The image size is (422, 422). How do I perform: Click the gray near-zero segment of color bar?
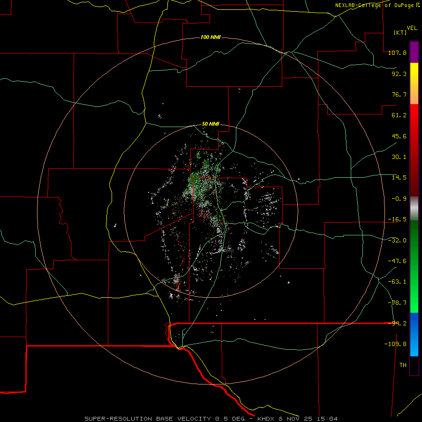coord(414,209)
